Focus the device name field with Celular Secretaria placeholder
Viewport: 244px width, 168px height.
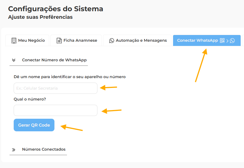click(55, 88)
